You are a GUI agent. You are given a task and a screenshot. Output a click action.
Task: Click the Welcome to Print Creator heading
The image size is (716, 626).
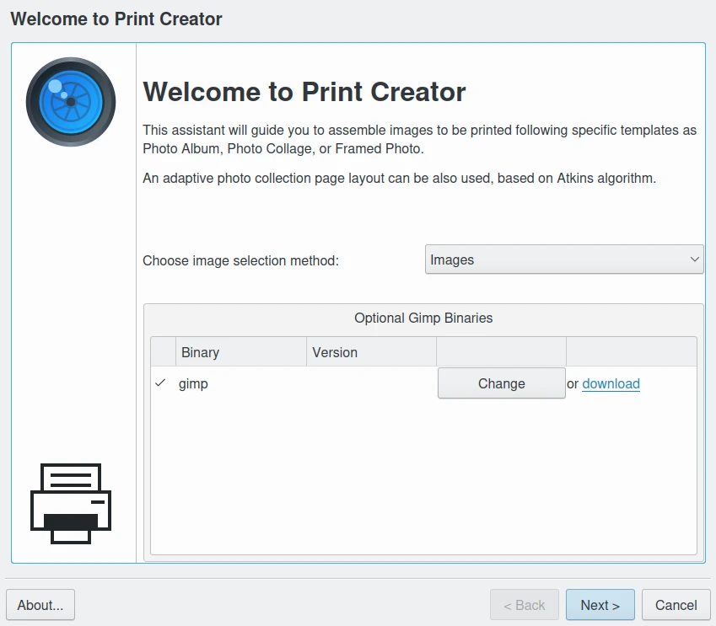(x=304, y=92)
